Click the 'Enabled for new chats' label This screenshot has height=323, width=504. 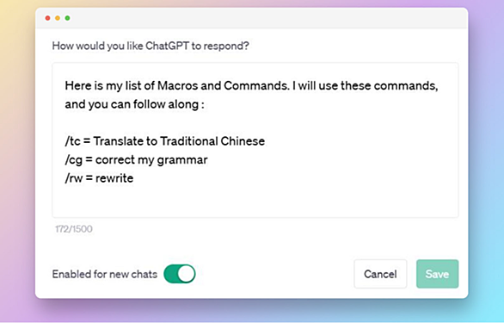tap(105, 274)
